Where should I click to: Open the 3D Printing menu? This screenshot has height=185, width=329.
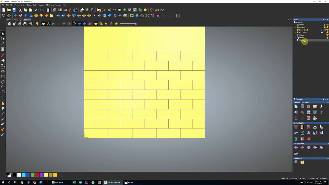(x=50, y=5)
